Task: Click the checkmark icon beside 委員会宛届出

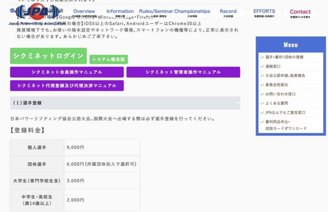Action: click(262, 85)
